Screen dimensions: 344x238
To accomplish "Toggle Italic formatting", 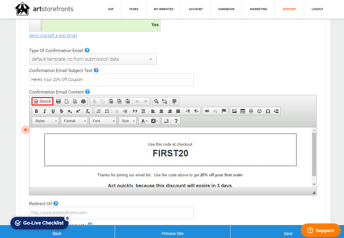I will pyautogui.click(x=45, y=111).
